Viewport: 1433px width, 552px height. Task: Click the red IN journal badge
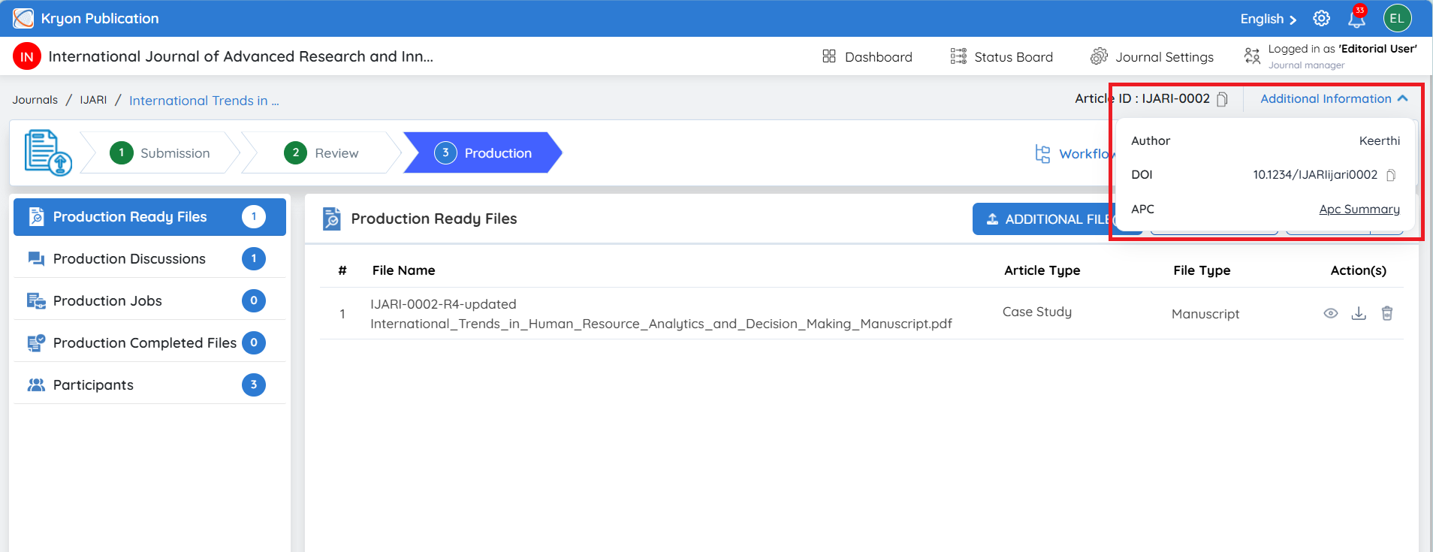pos(27,56)
